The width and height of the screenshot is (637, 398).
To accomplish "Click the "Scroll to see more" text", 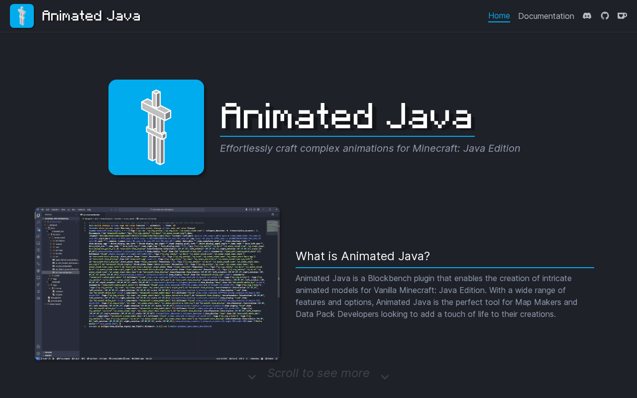I will point(318,373).
